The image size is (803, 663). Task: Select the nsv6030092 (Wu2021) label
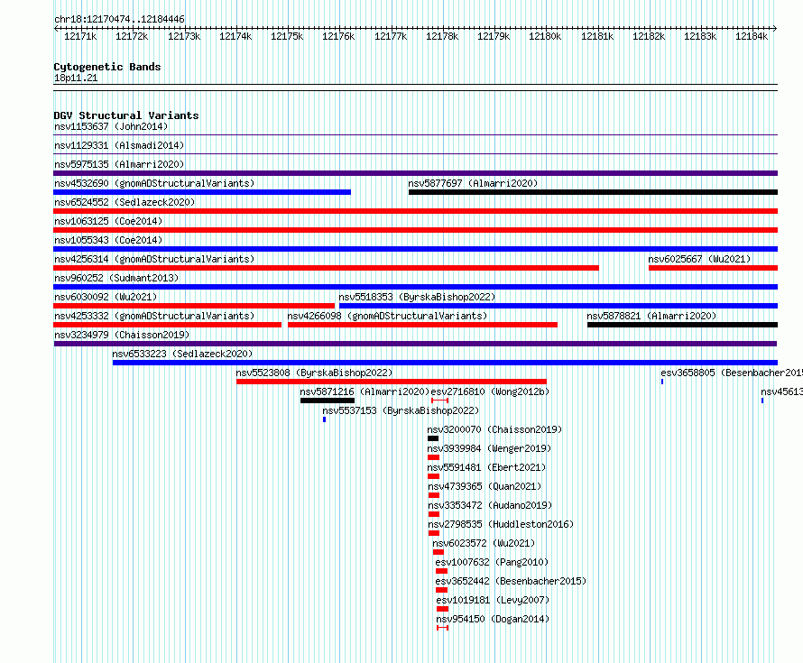click(106, 297)
